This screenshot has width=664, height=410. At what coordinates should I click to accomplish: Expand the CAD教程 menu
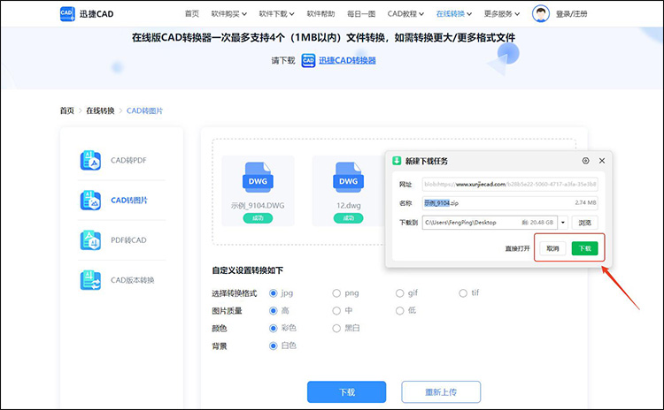point(405,14)
